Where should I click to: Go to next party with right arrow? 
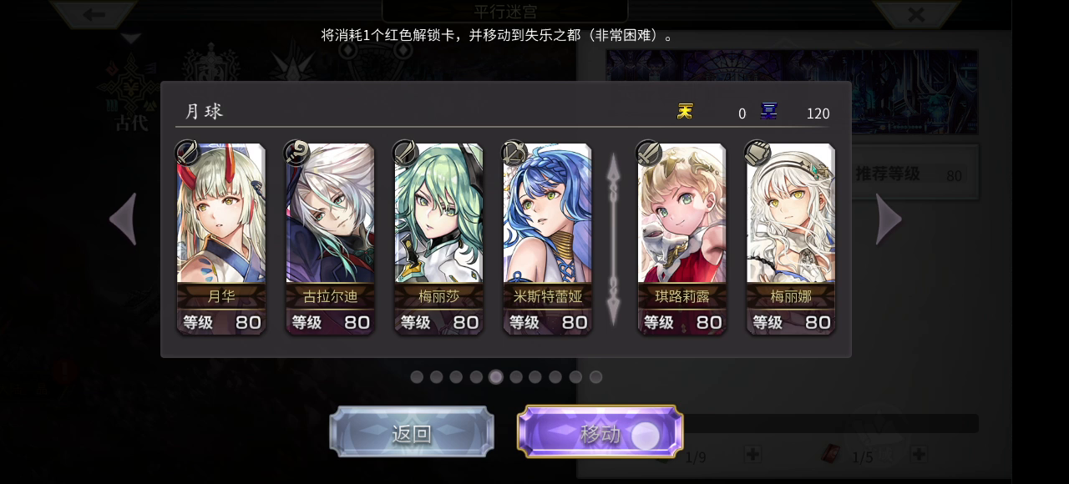[x=888, y=219]
